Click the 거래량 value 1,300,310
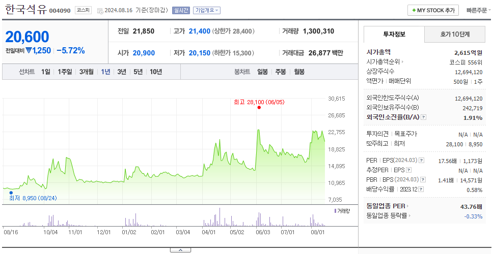The width and height of the screenshot is (493, 254). click(x=318, y=31)
